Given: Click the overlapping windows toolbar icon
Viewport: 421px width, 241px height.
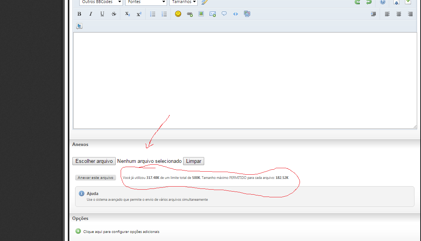Looking at the screenshot, I should pyautogui.click(x=247, y=14).
